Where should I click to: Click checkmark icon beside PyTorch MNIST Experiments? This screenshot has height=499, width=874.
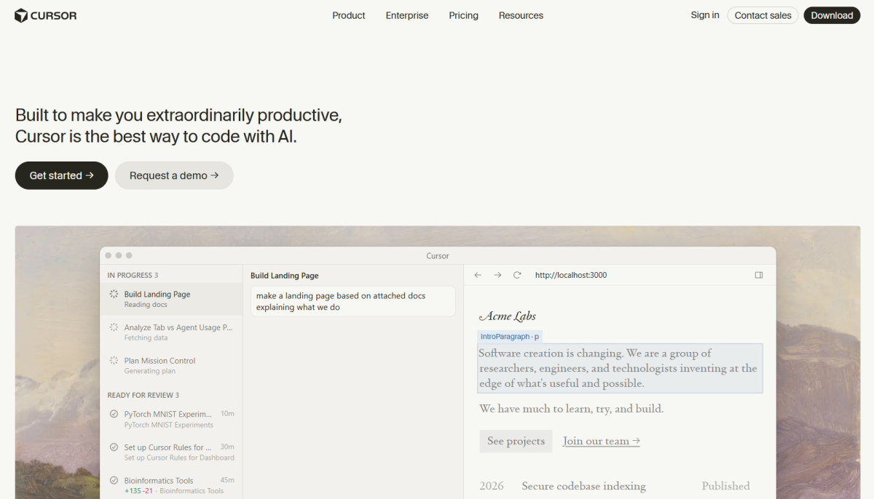pos(114,414)
